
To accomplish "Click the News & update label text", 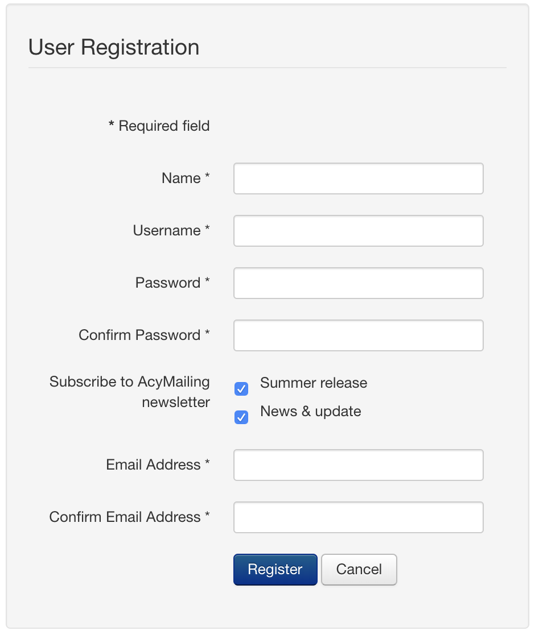I will (x=310, y=412).
